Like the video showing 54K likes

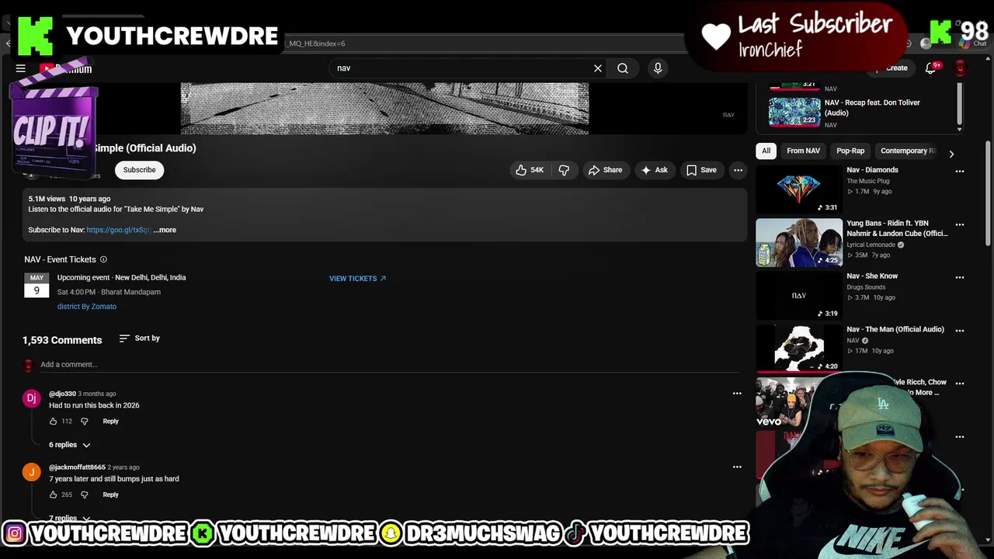[x=530, y=170]
